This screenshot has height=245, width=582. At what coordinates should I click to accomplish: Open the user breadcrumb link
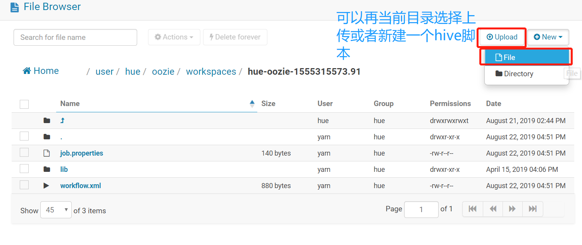[105, 72]
